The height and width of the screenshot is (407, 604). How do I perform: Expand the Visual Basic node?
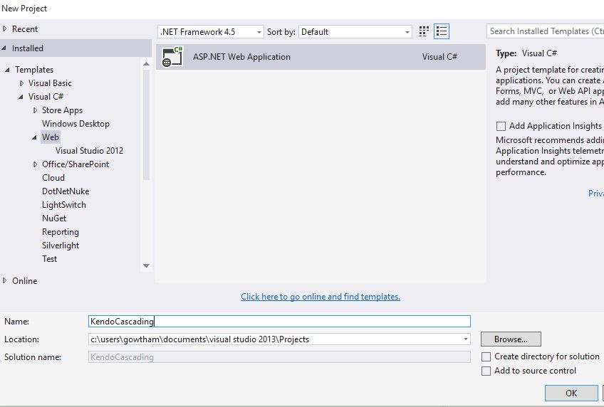21,83
